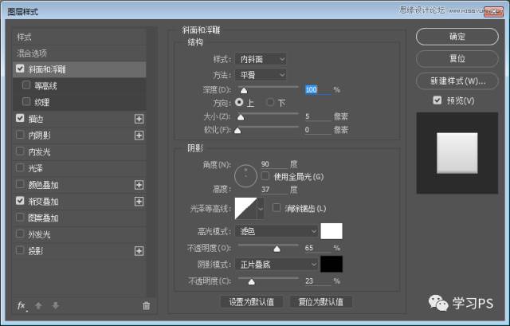Click the 设置为默认值 button

point(252,302)
